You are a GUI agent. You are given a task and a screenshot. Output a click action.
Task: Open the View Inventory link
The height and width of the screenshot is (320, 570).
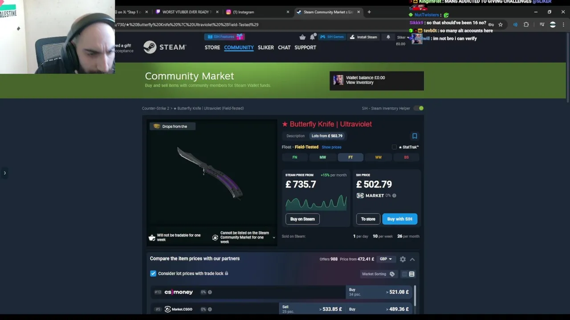(360, 83)
